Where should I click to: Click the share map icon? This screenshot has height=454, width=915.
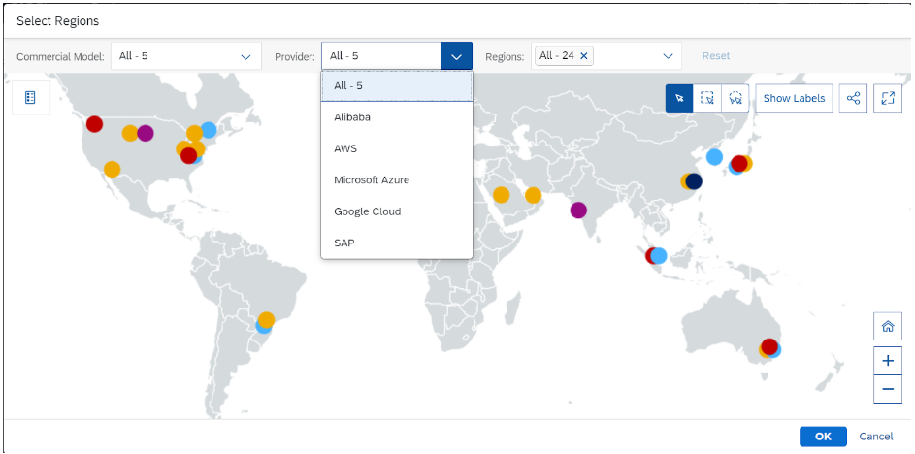853,98
